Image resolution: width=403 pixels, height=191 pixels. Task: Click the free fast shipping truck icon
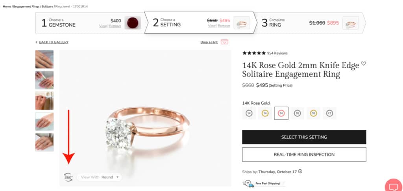[x=248, y=183]
